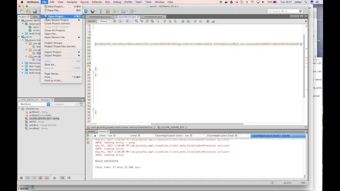340x191 pixels.
Task: Toggle the show static members filter button
Action: [34, 178]
